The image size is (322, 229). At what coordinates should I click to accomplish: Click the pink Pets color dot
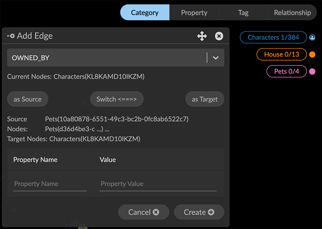pyautogui.click(x=312, y=71)
